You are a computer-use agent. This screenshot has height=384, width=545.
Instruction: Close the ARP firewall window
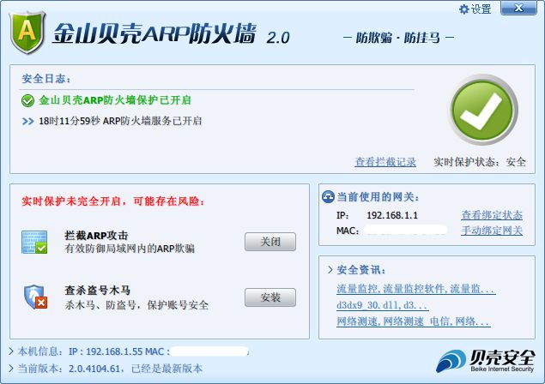[518, 8]
